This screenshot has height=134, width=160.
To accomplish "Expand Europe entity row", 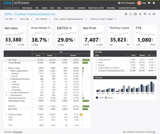I will point(96,65).
